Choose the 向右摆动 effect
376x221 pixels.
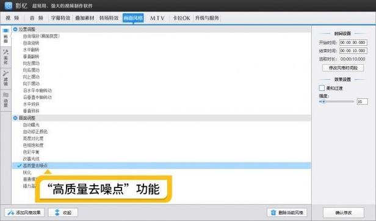click(x=31, y=70)
